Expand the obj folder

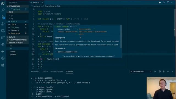point(18,19)
